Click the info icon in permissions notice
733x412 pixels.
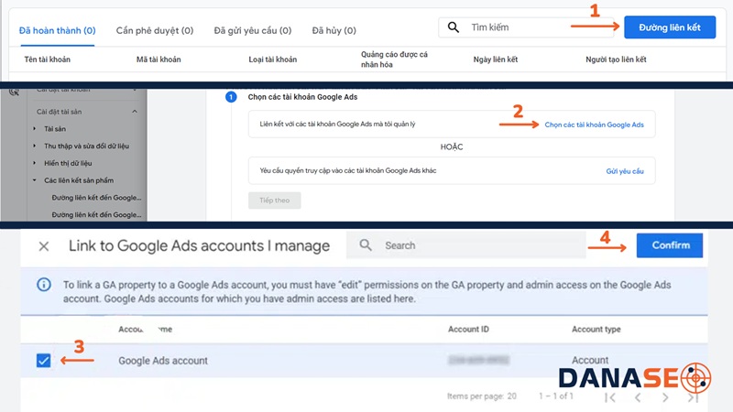click(44, 284)
